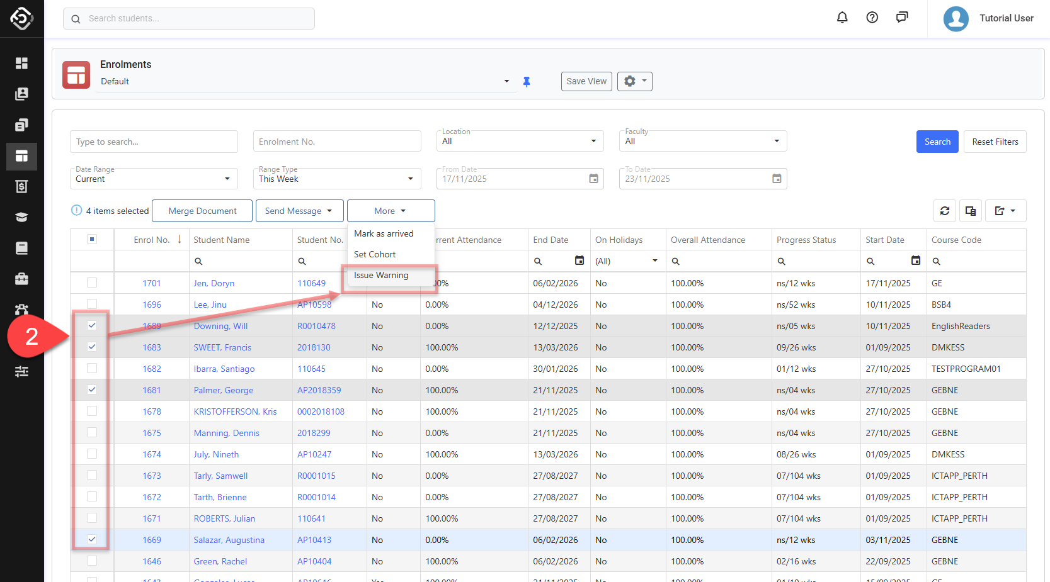
Task: Open the Date Range dropdown
Action: [153, 179]
